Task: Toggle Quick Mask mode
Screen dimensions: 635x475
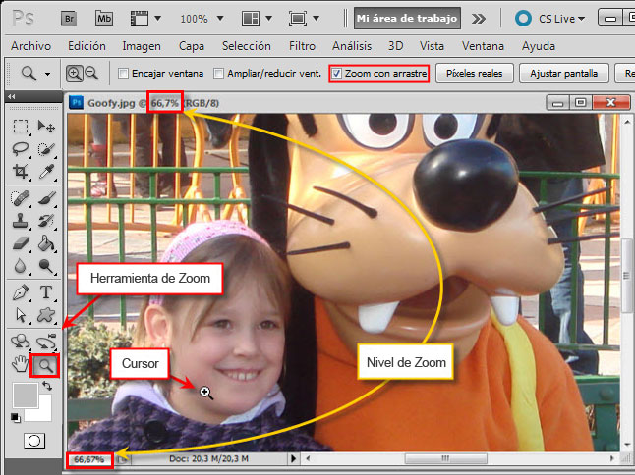Action: (34, 441)
